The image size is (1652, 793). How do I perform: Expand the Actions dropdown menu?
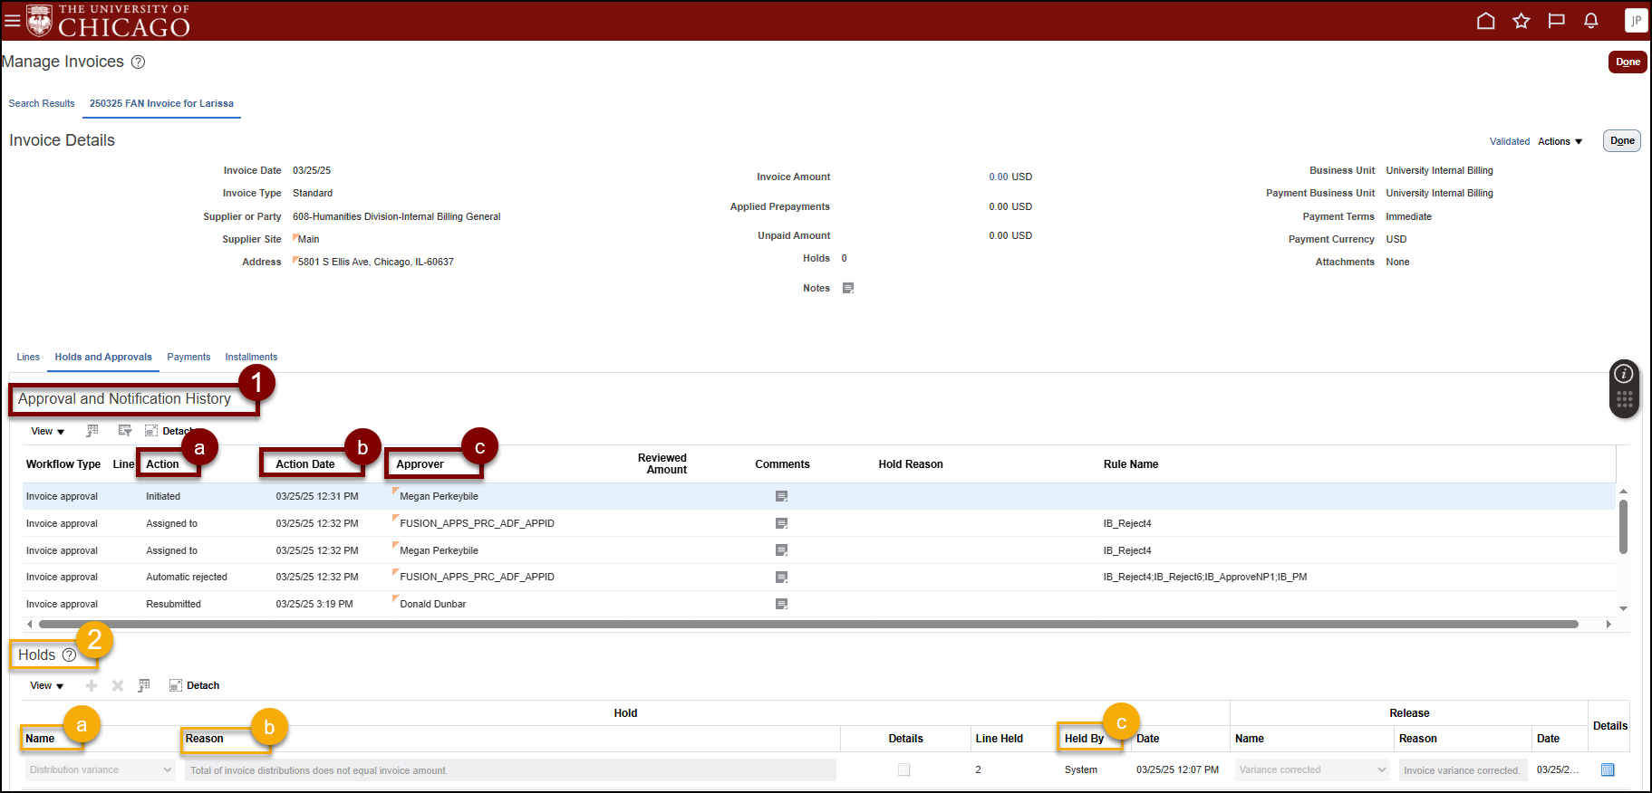tap(1560, 141)
